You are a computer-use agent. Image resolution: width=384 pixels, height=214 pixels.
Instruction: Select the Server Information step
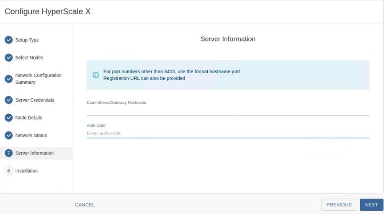[36, 153]
